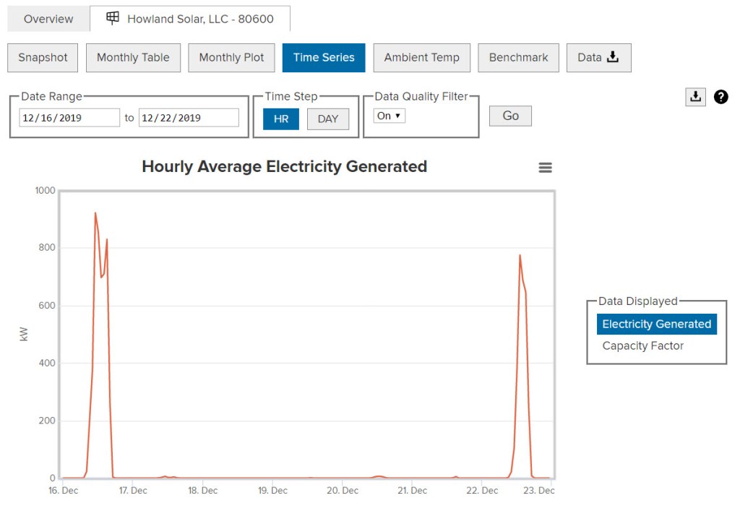
Task: Show the Monthly Table view
Action: click(x=133, y=58)
